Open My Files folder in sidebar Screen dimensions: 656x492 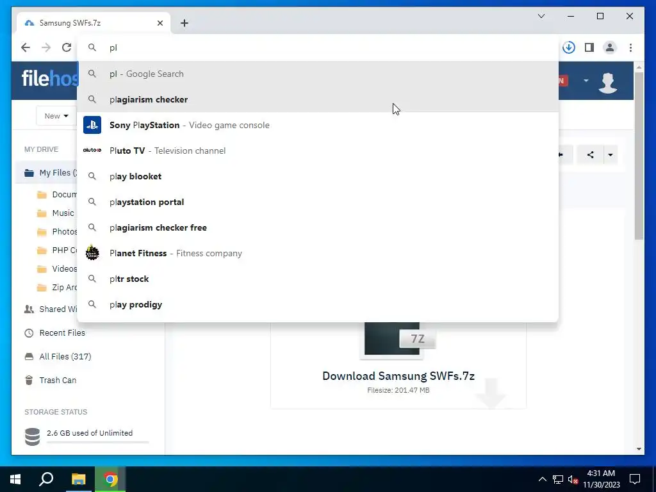pos(47,173)
